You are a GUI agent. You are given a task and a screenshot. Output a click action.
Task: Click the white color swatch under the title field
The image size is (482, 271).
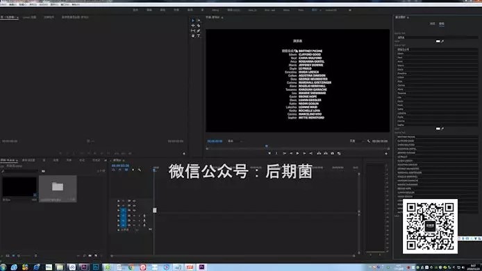coord(438,41)
